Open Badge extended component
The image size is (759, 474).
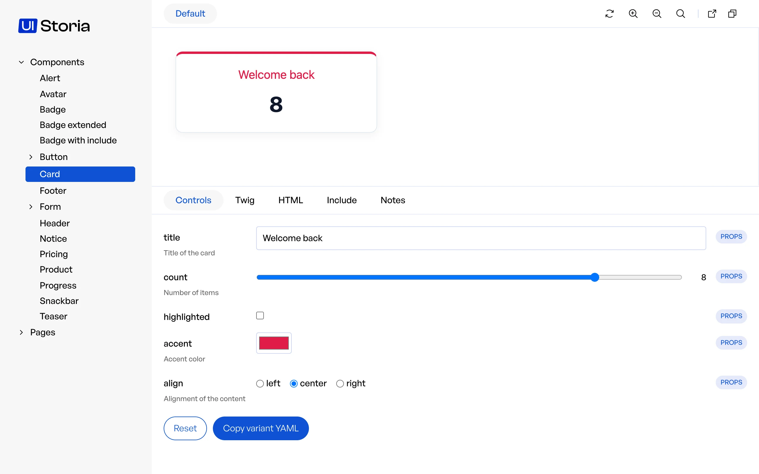coord(73,125)
